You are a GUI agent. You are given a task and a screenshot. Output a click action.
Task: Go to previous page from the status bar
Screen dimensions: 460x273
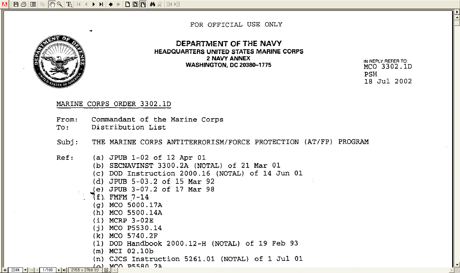coord(37,270)
